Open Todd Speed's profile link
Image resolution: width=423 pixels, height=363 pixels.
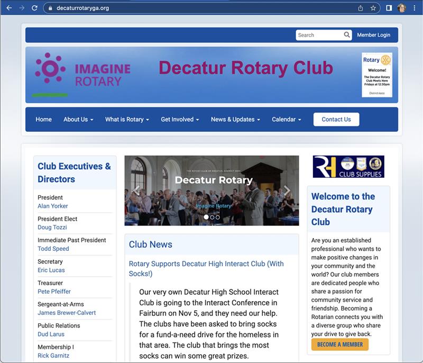[x=53, y=249]
